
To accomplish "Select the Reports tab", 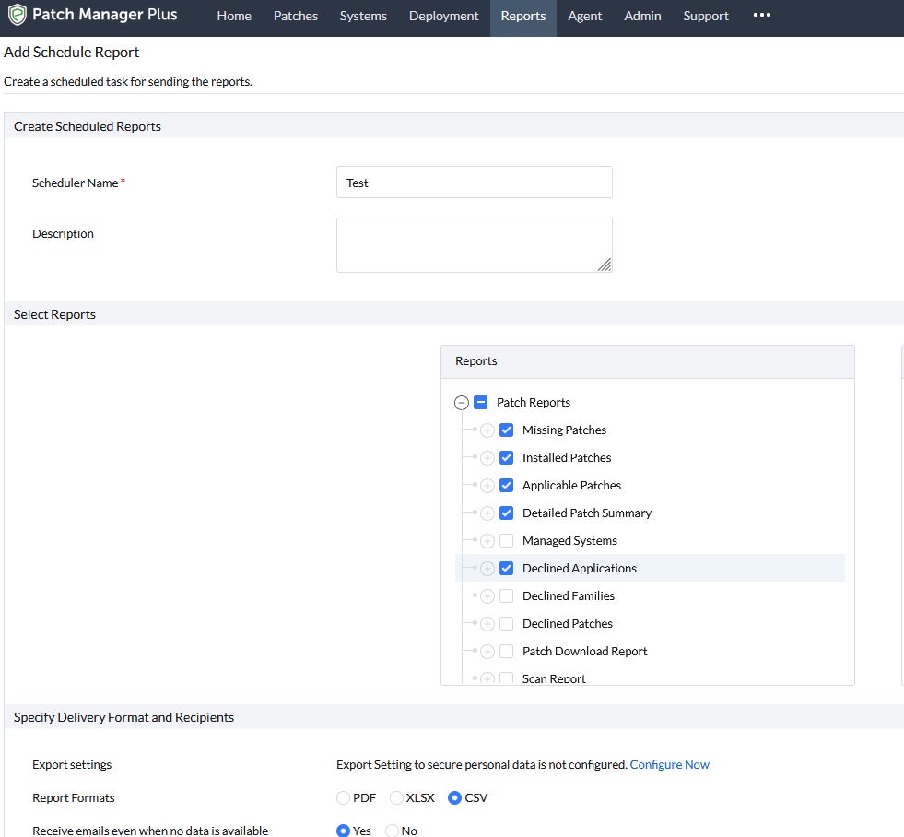I will tap(523, 17).
